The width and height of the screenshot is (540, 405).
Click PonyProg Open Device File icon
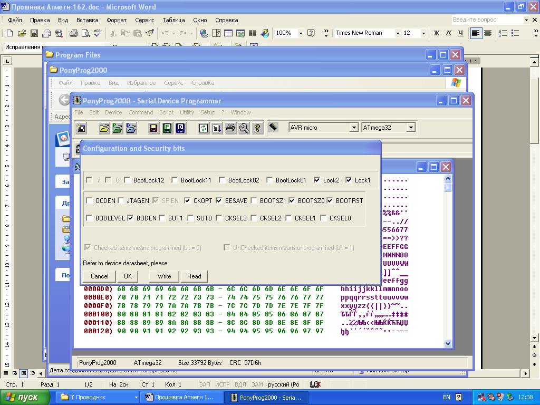104,128
